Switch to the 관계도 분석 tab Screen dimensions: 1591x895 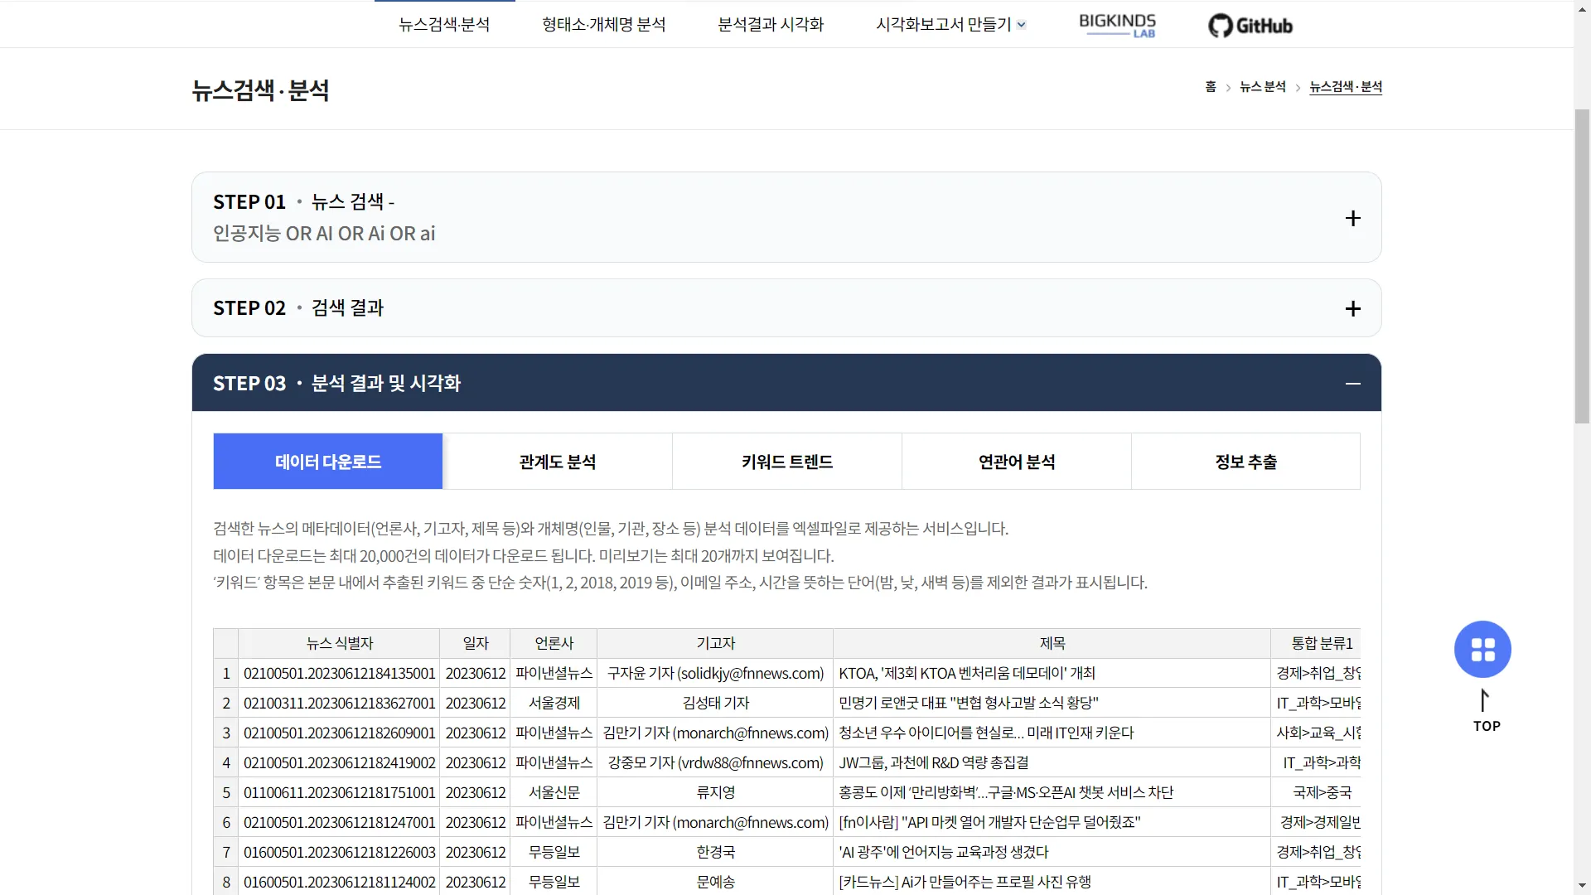[557, 462]
